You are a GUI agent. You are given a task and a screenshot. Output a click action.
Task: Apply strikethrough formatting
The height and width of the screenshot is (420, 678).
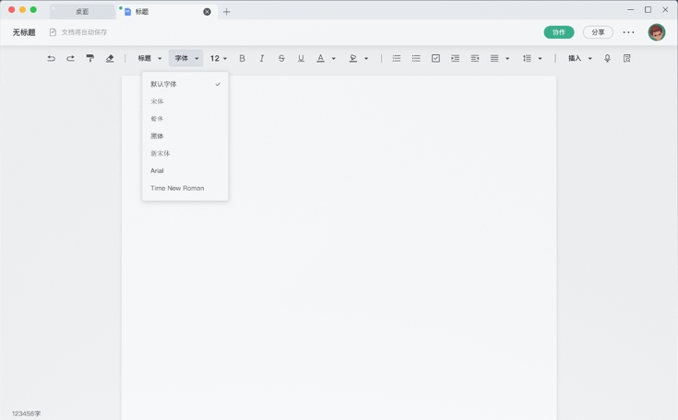pos(281,58)
